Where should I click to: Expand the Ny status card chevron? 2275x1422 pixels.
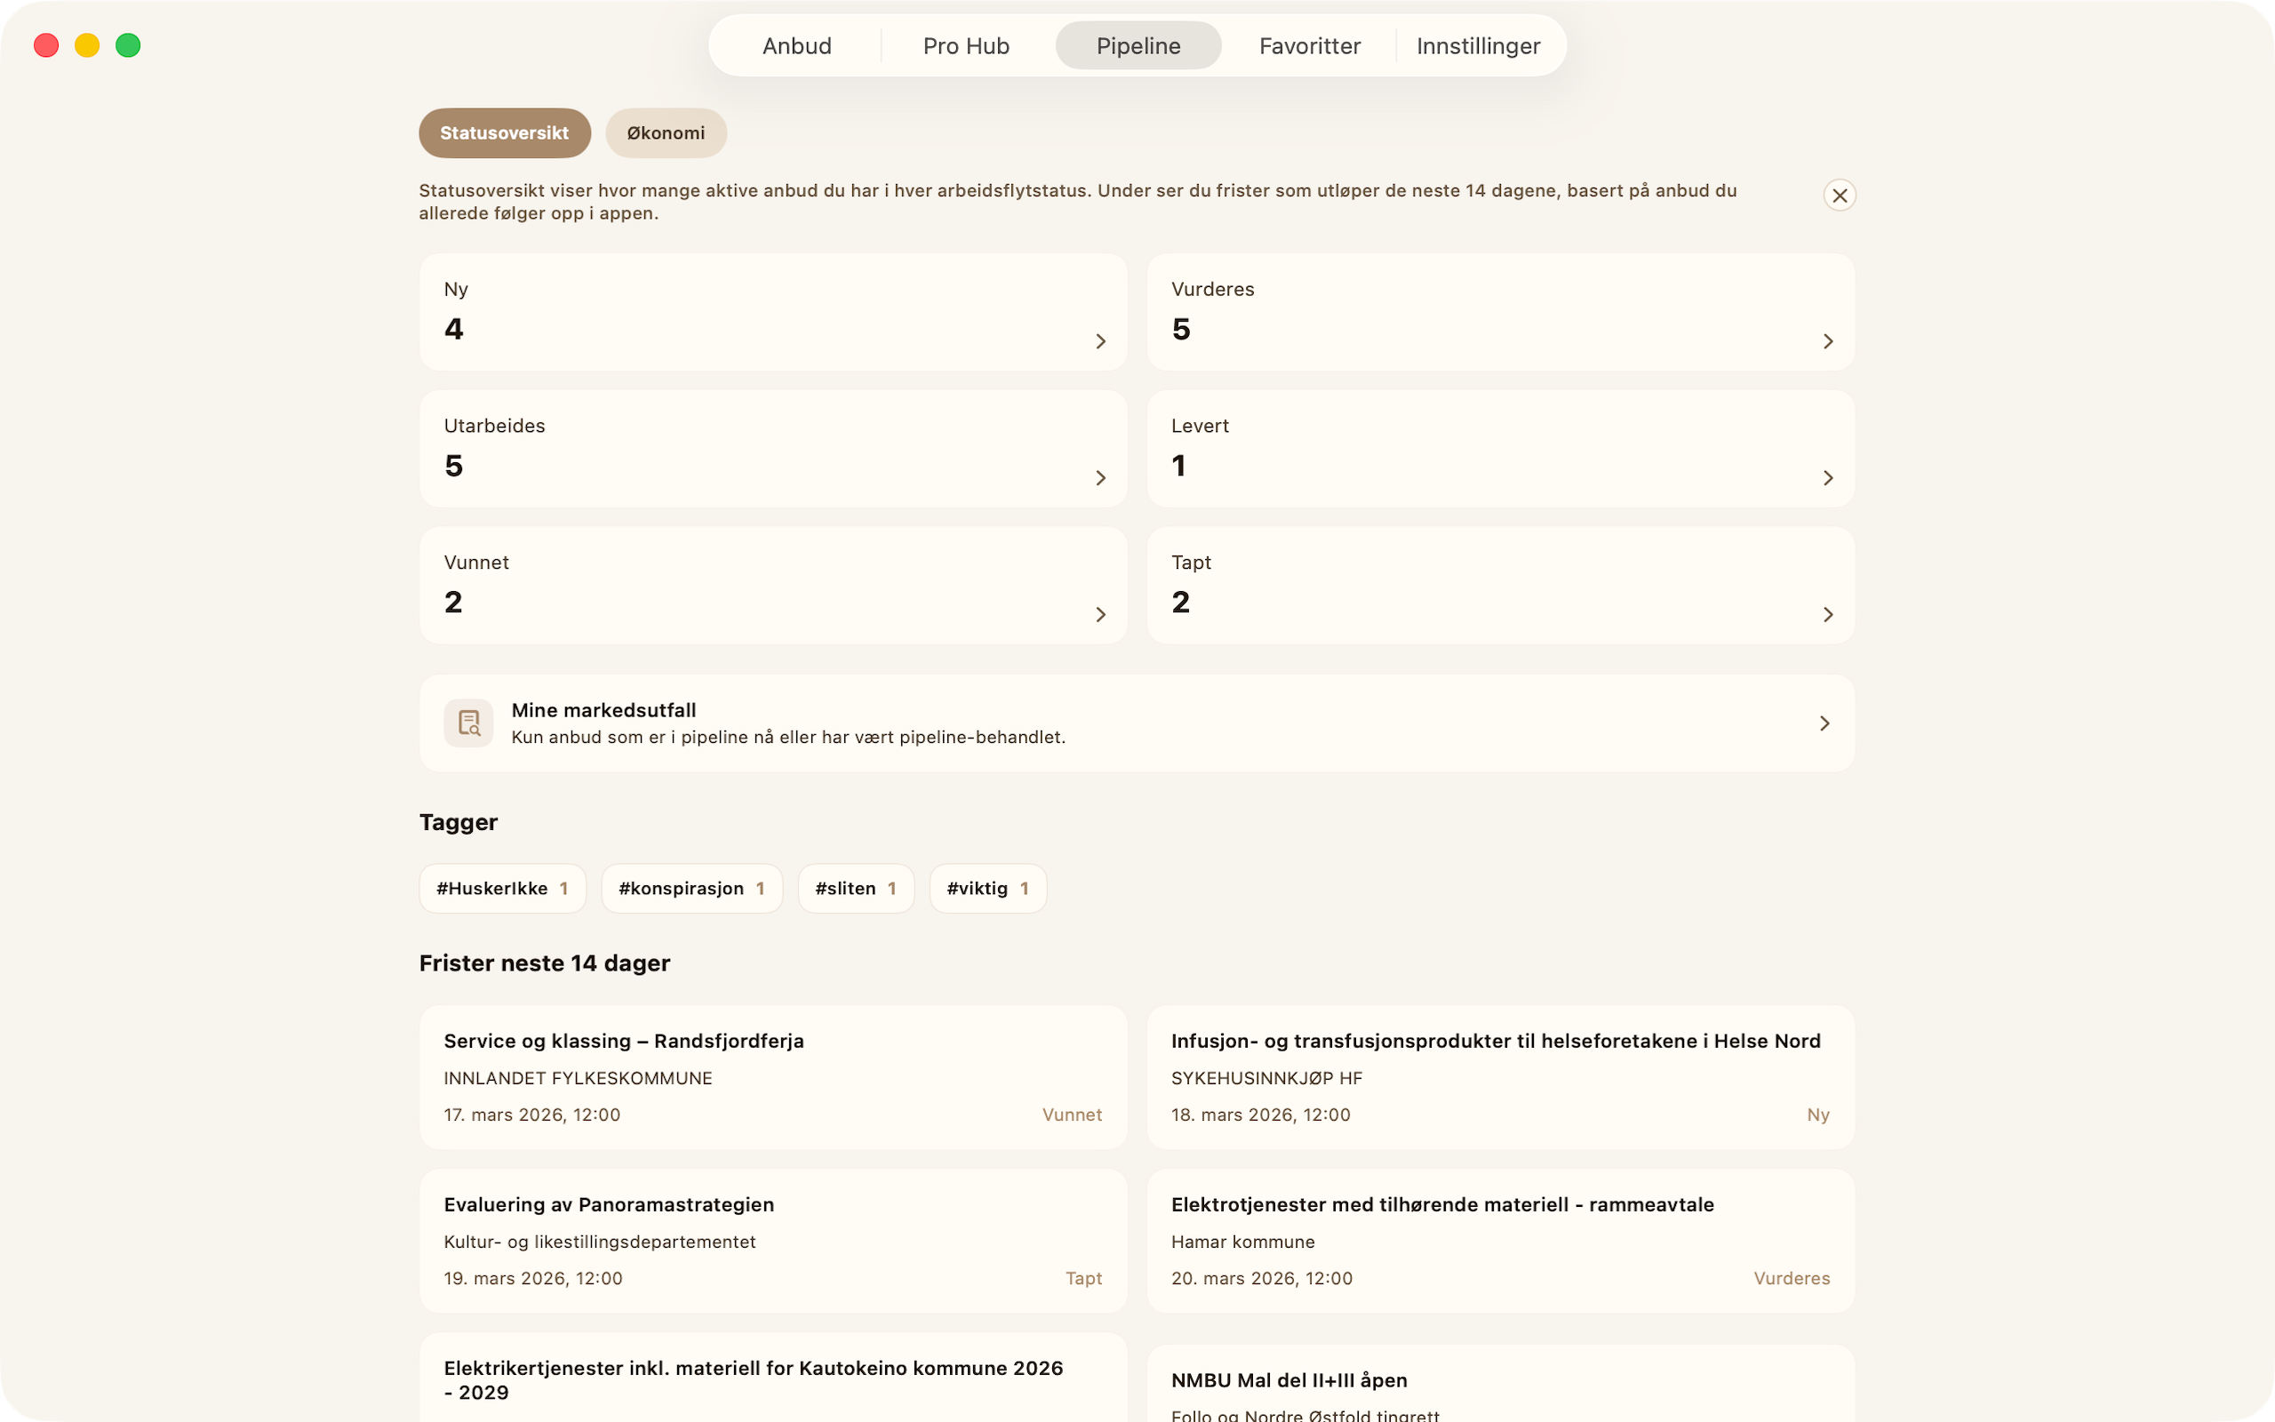click(x=1101, y=341)
